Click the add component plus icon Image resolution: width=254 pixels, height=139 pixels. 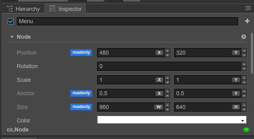pos(247,21)
